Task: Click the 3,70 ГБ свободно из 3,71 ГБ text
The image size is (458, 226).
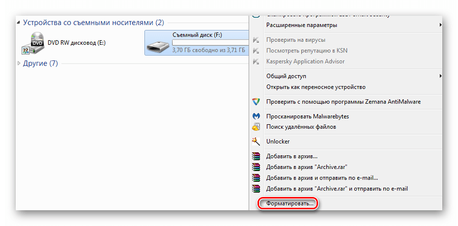Action: 209,50
